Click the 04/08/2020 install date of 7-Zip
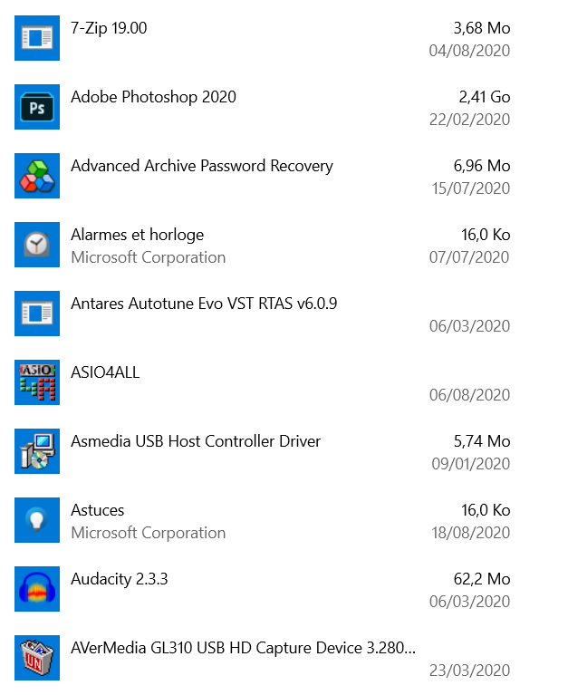 point(469,51)
